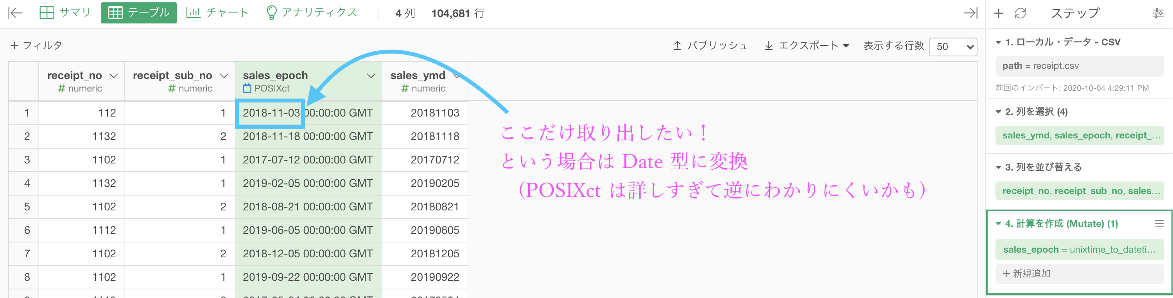Collapse the steps panel arrow icon

coord(970,13)
